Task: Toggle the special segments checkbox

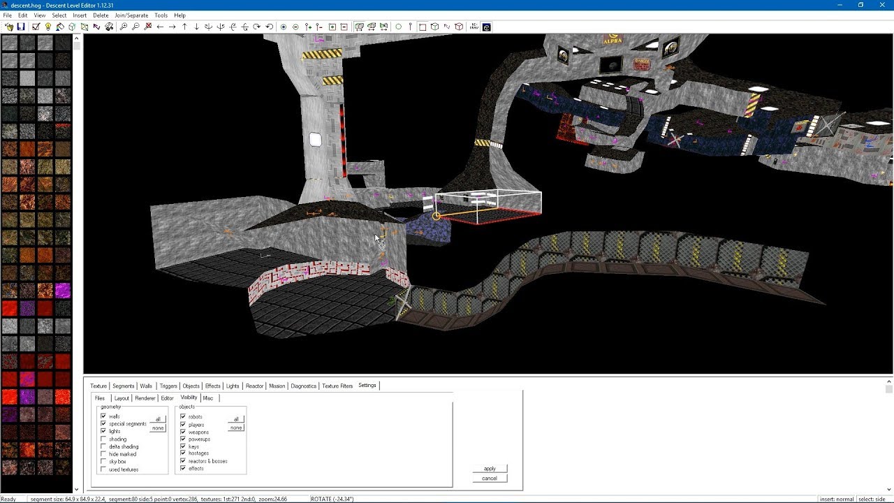Action: click(x=103, y=423)
